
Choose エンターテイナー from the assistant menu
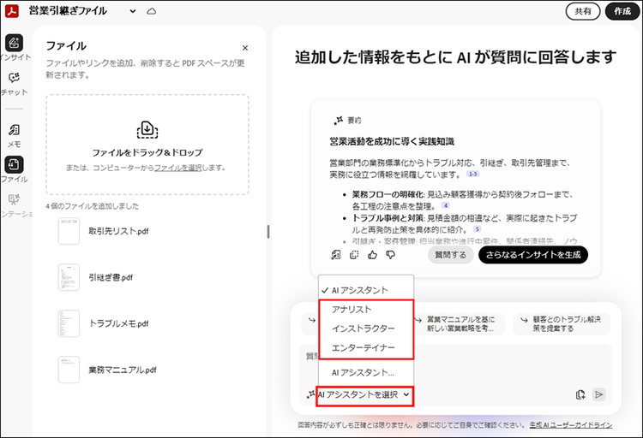pyautogui.click(x=364, y=347)
